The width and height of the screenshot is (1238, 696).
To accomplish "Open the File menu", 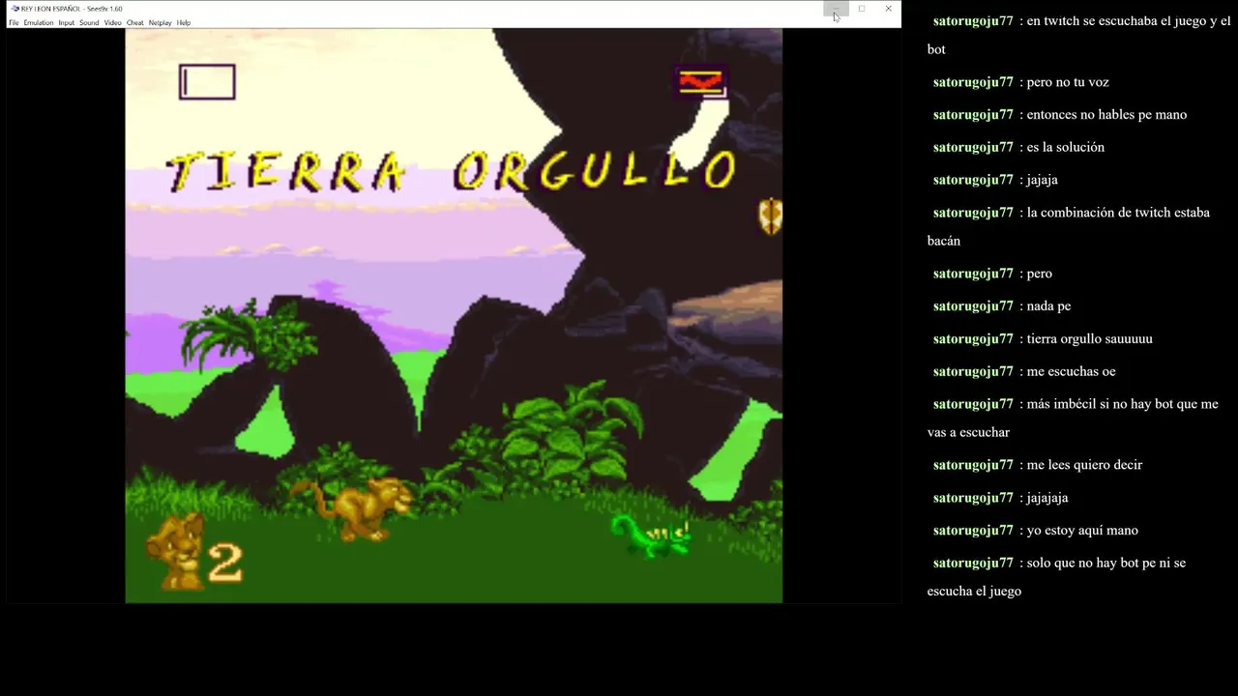I will pos(14,22).
